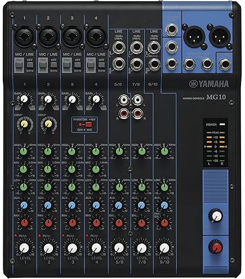Click the LEVEL 5/6 knob
Viewport: 245px width, 279px height.
click(x=119, y=248)
